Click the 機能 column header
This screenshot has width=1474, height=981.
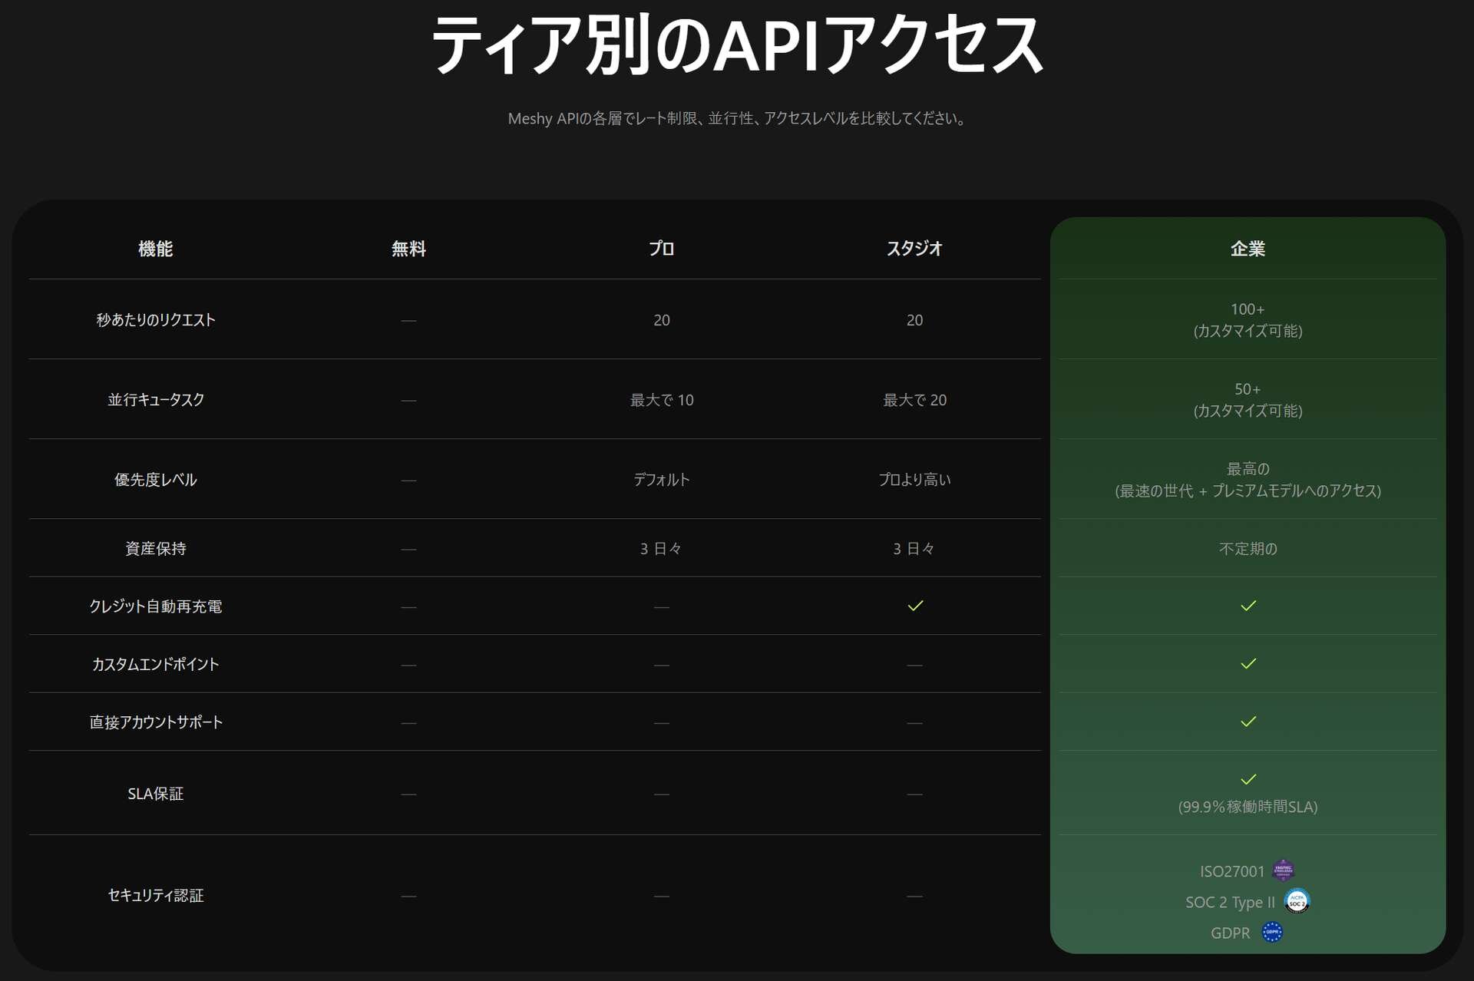pyautogui.click(x=155, y=249)
